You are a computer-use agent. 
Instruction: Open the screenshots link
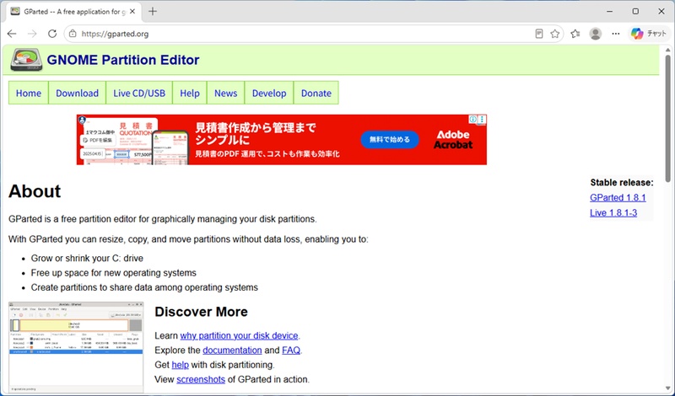pos(201,379)
